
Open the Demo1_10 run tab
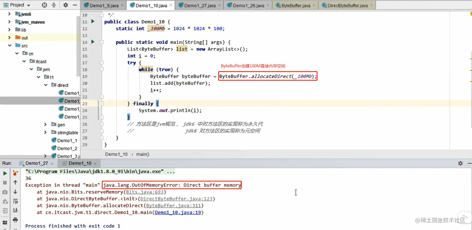pos(80,163)
